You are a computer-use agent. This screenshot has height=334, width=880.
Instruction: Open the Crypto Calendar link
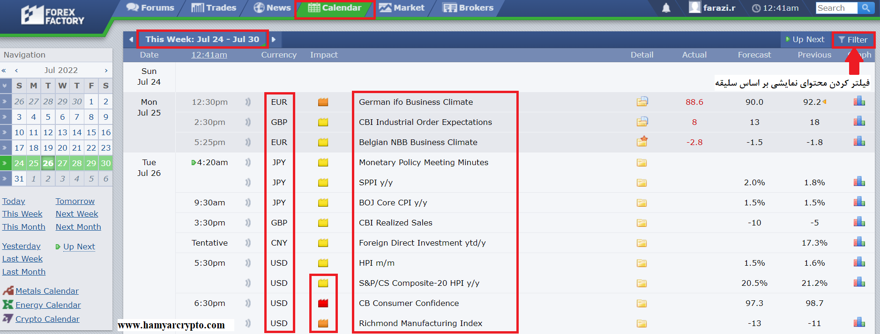(47, 319)
